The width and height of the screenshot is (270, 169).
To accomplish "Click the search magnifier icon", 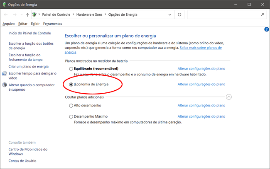I will click(x=263, y=14).
